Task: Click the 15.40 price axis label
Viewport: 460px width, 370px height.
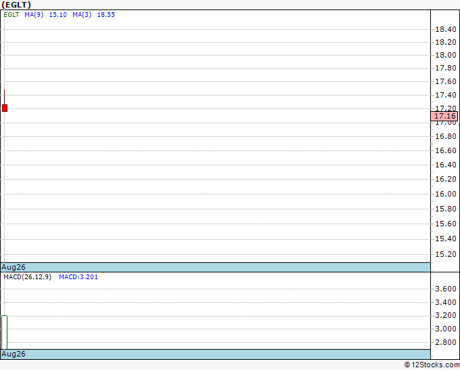Action: [x=446, y=239]
